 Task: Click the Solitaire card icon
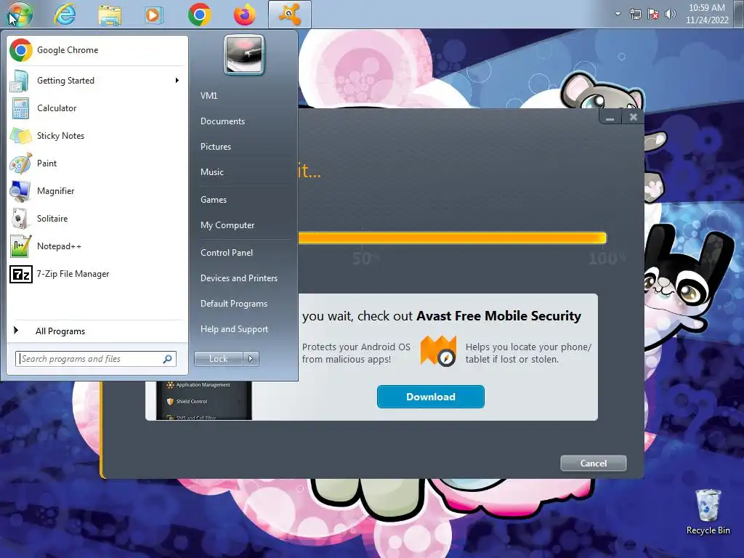20,219
